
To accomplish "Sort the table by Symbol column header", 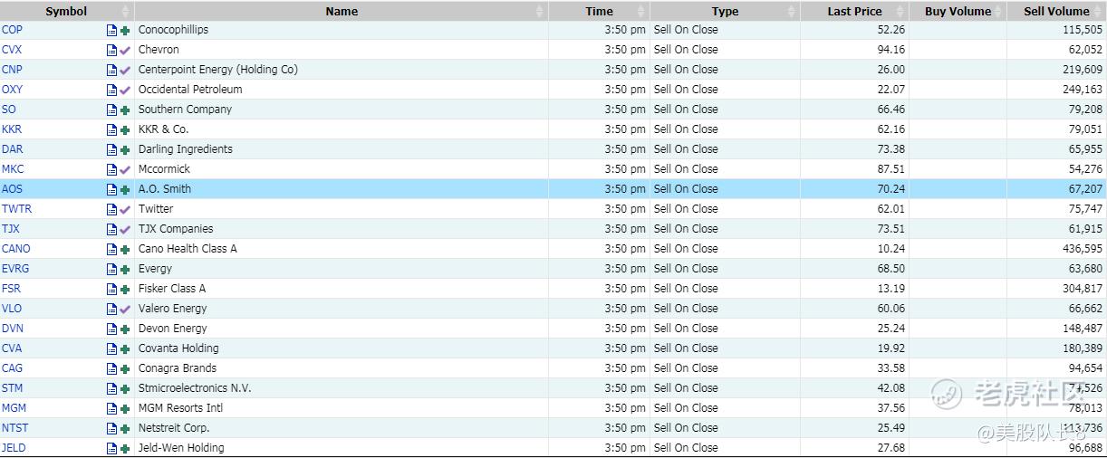I will point(66,11).
